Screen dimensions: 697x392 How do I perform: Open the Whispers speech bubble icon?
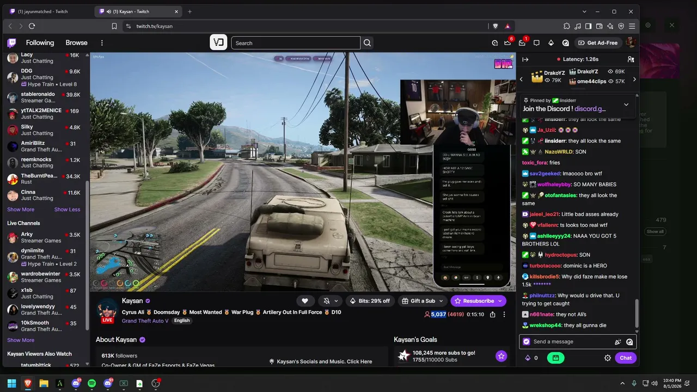click(x=536, y=43)
